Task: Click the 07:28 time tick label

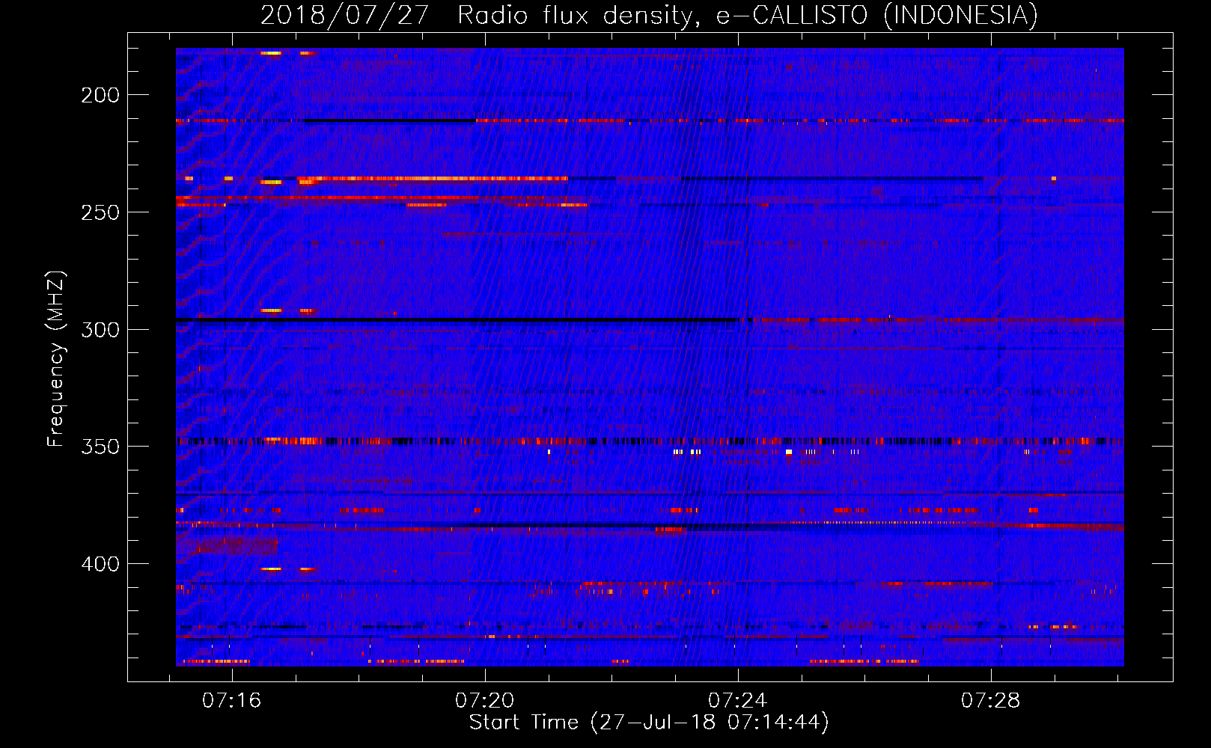Action: tap(991, 700)
